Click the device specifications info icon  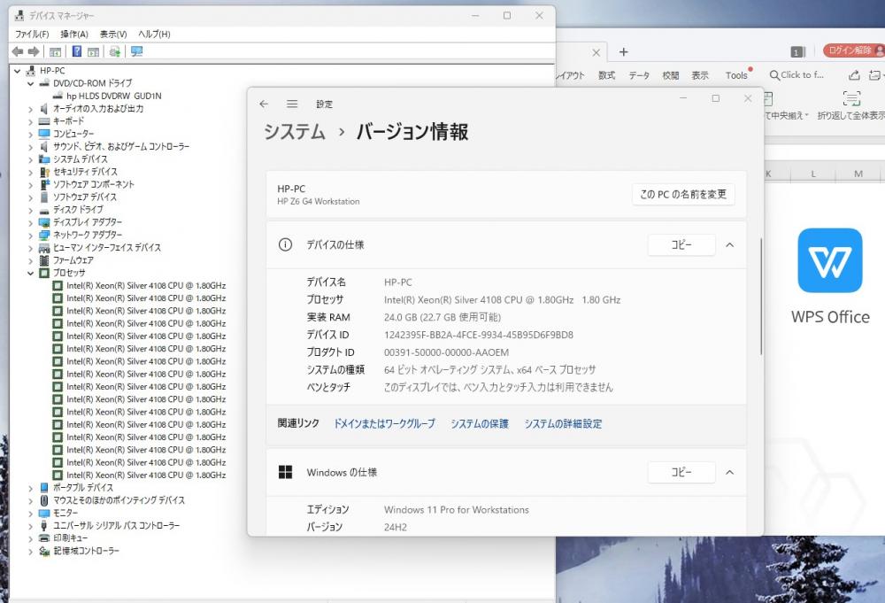[286, 244]
